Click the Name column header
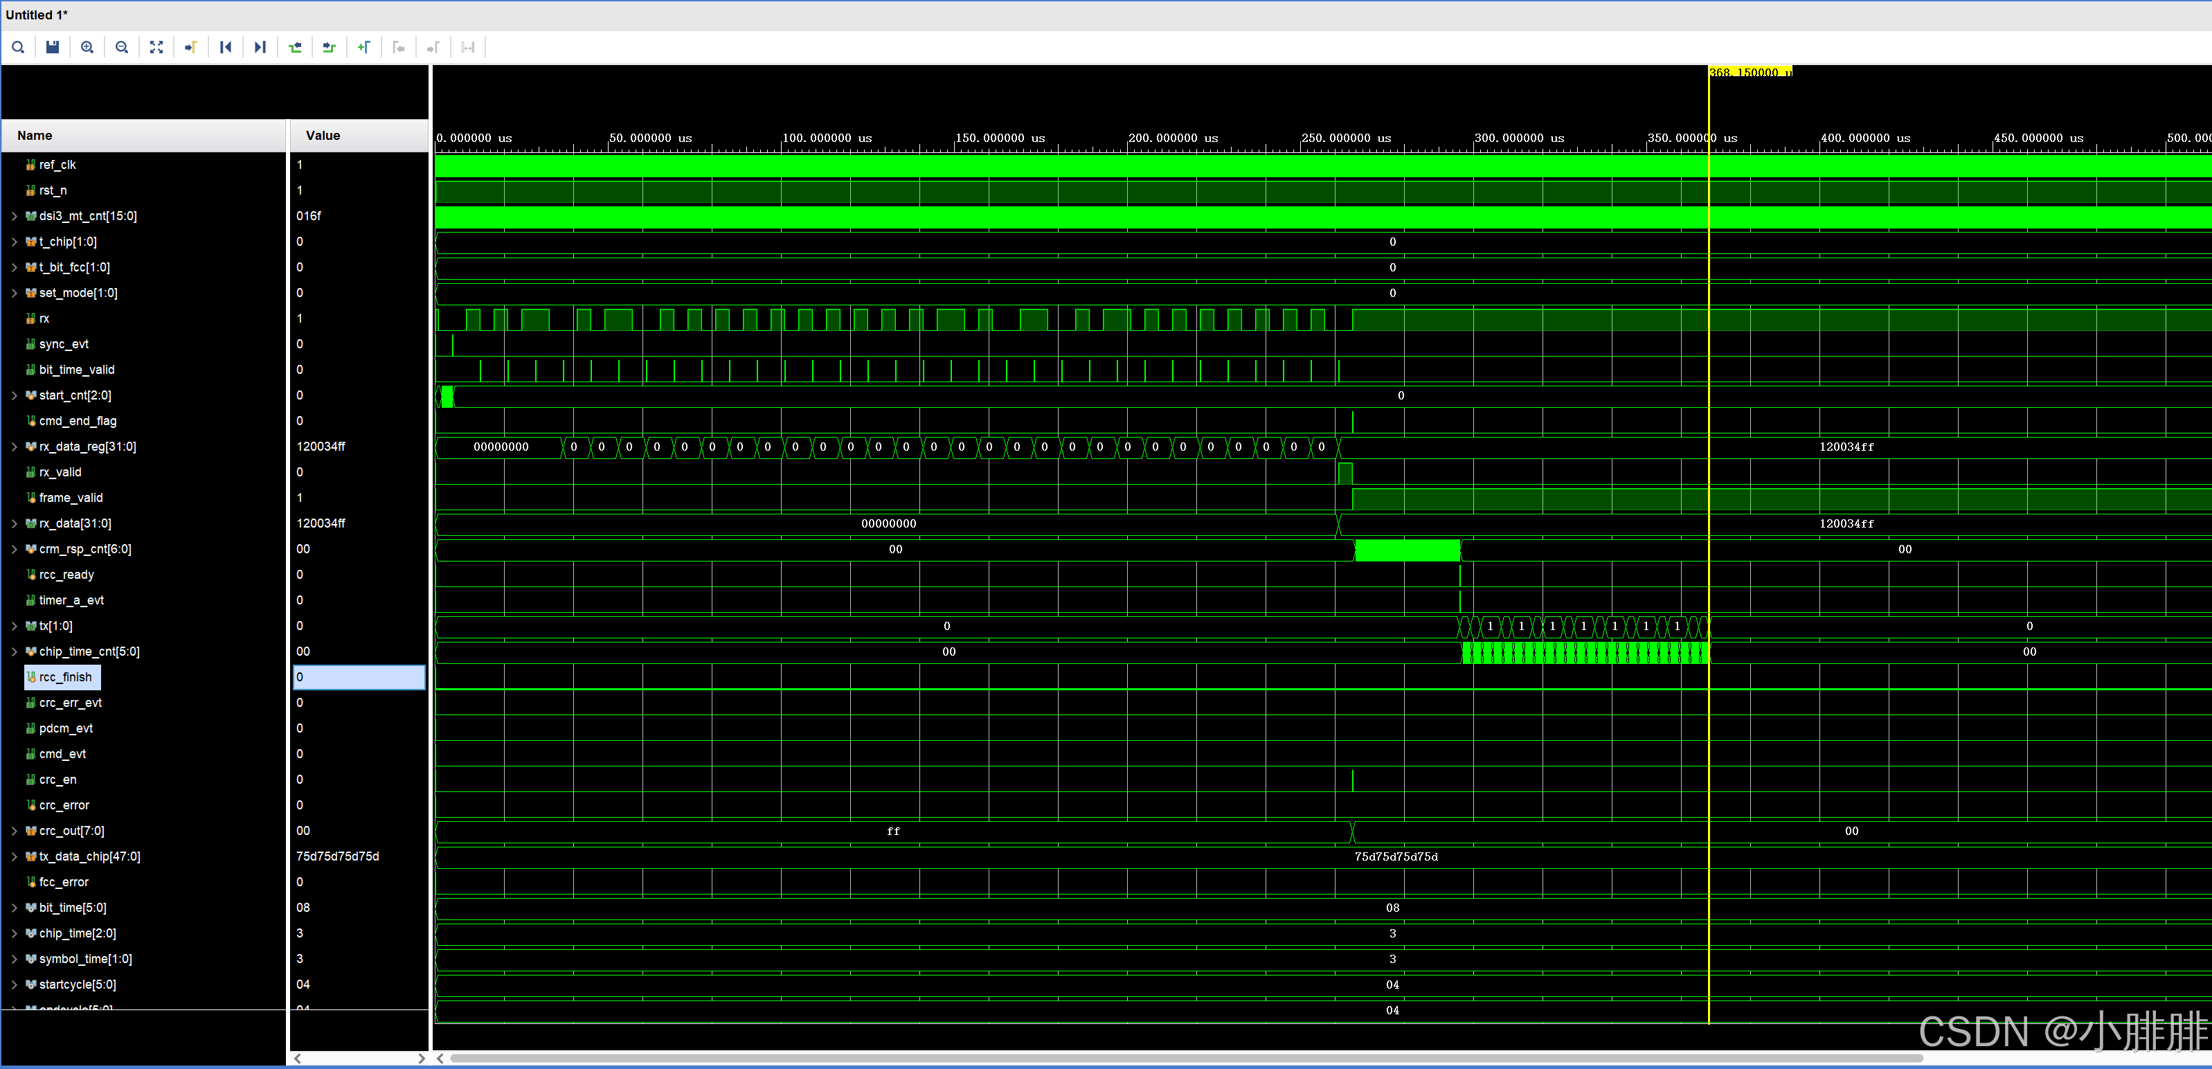Viewport: 2212px width, 1069px height. tap(35, 136)
